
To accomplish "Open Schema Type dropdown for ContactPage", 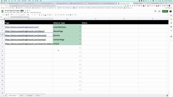I will click(x=80, y=40).
